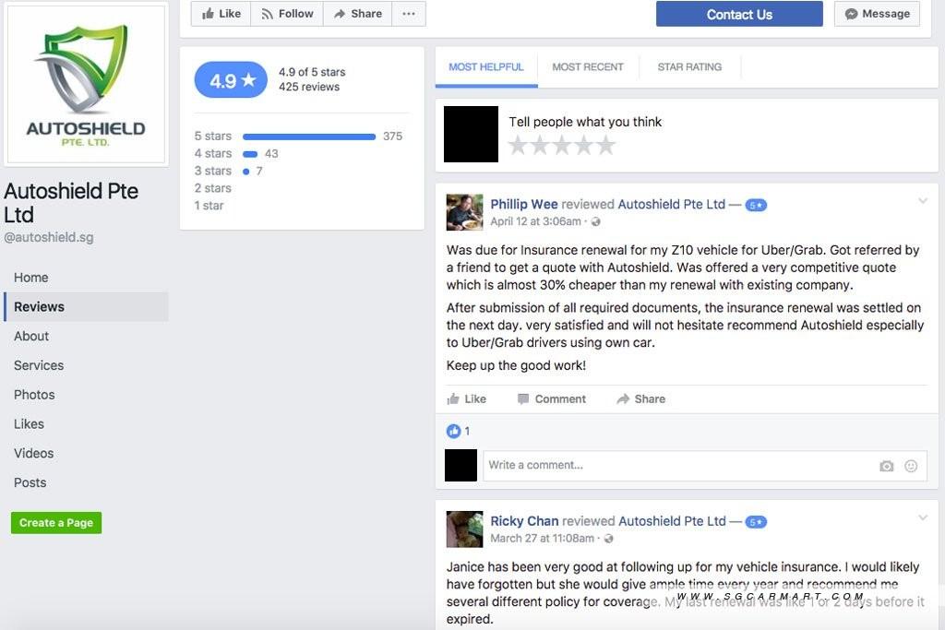Click the Like thumbs-up button on page header
Viewport: 945px width, 630px height.
coord(221,13)
